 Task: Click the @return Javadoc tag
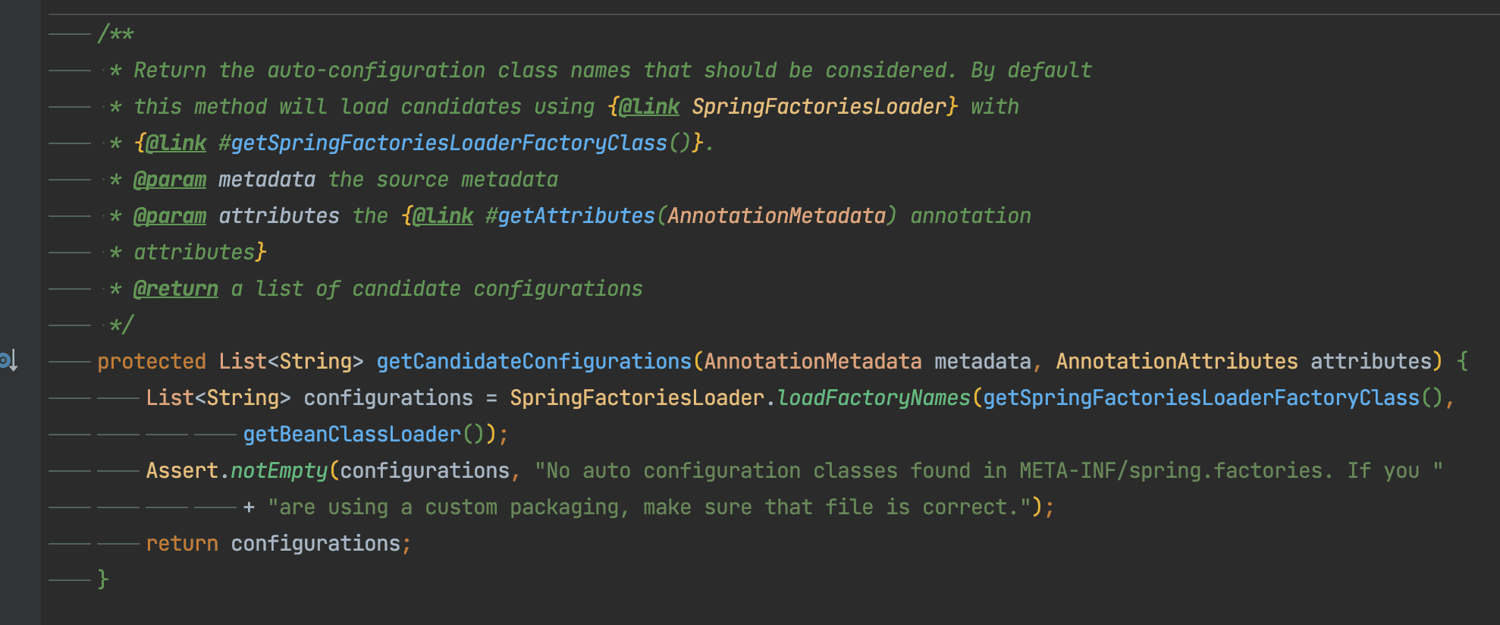(175, 289)
